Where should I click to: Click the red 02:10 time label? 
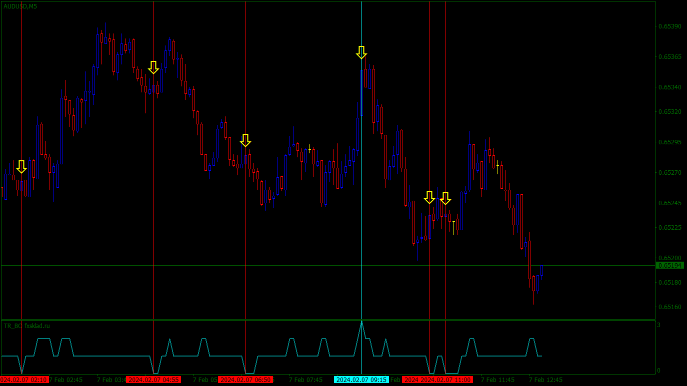pyautogui.click(x=24, y=380)
